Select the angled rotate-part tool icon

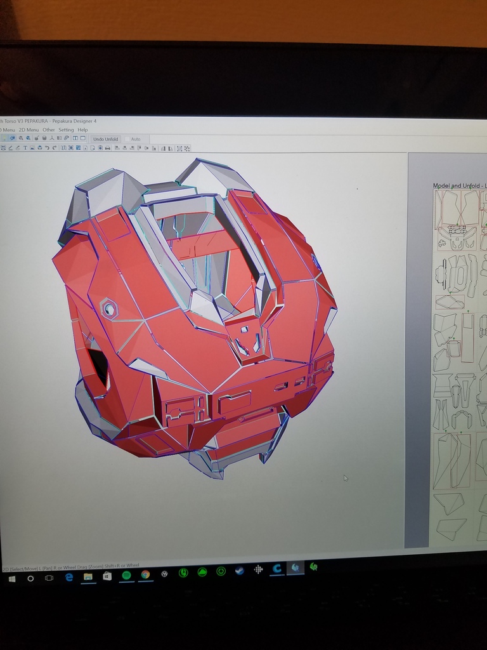click(10, 148)
